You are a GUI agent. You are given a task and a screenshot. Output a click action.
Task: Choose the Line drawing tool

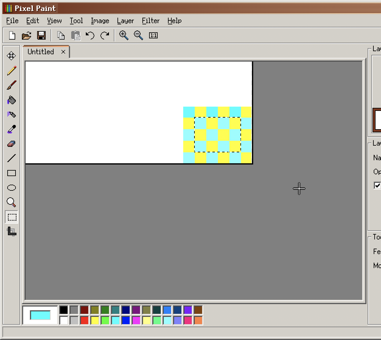11,158
